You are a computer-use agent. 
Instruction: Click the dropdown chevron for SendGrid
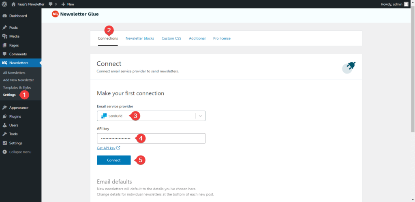click(x=200, y=116)
